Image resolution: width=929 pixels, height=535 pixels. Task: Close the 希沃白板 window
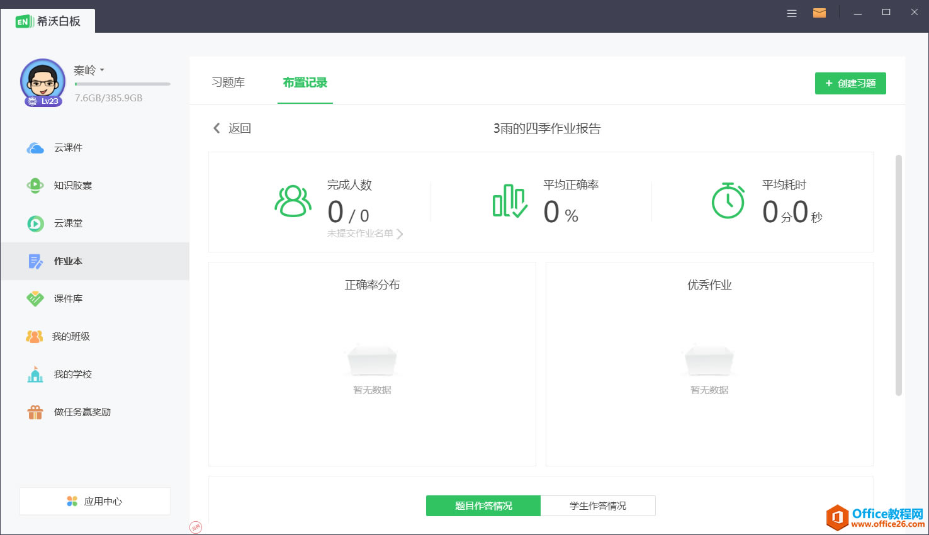(x=915, y=13)
